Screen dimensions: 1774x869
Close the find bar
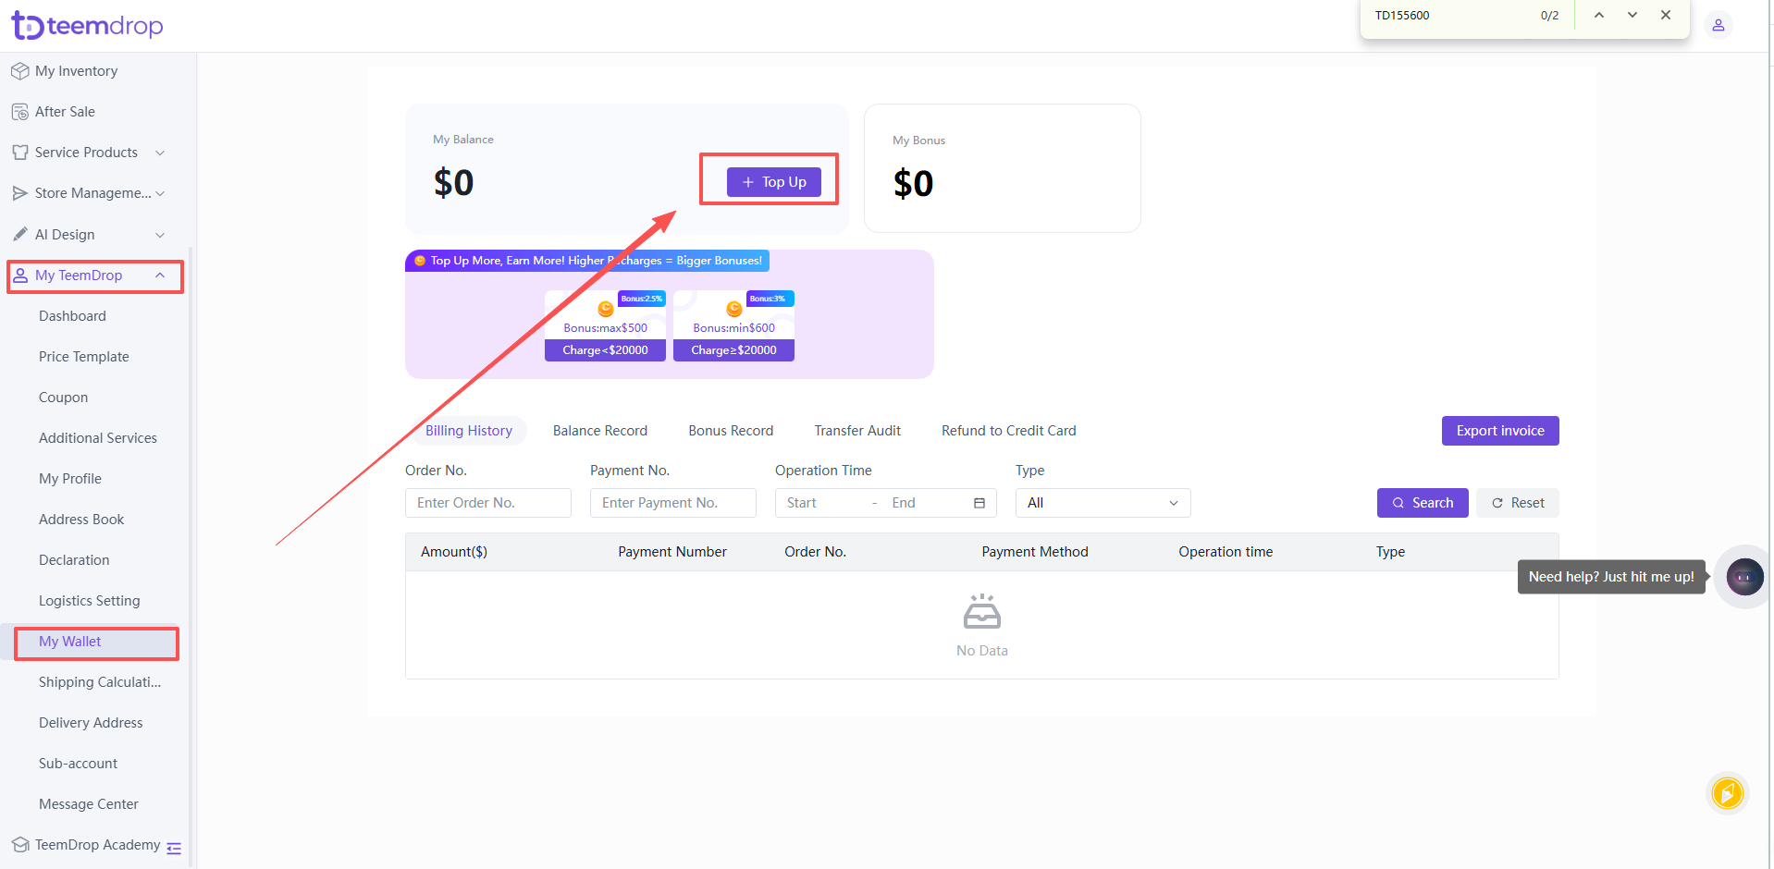click(1666, 15)
